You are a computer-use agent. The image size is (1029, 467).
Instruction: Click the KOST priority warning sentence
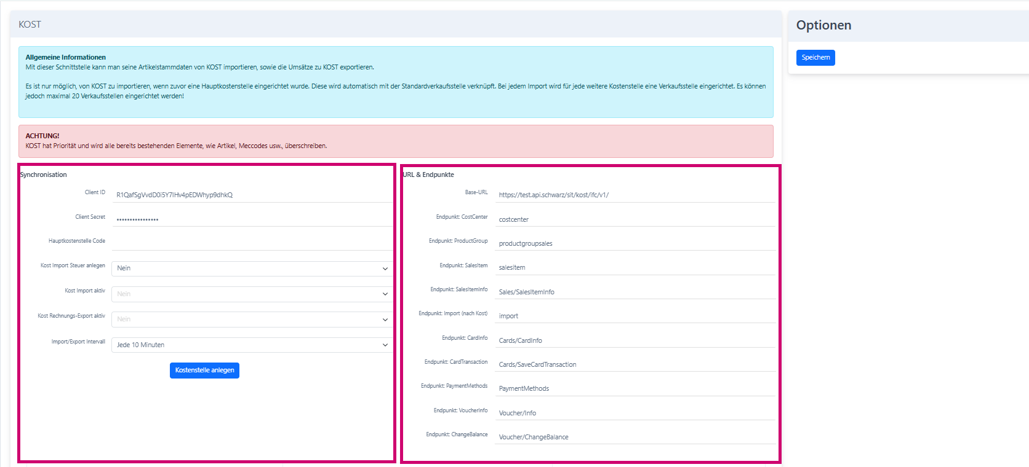176,146
